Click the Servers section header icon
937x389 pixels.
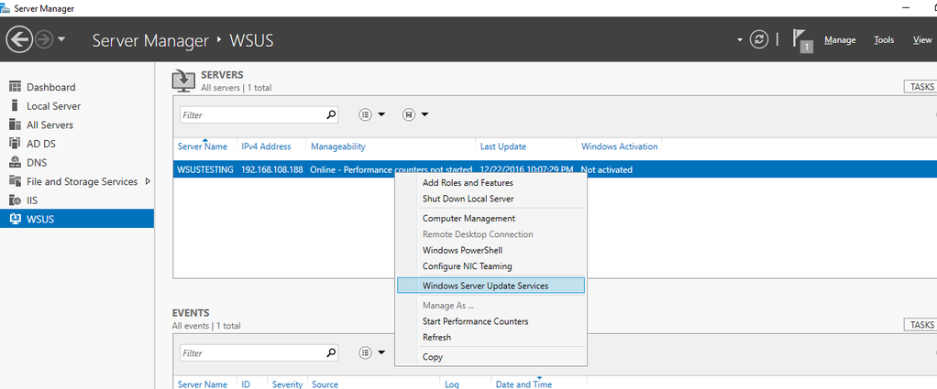pyautogui.click(x=182, y=81)
